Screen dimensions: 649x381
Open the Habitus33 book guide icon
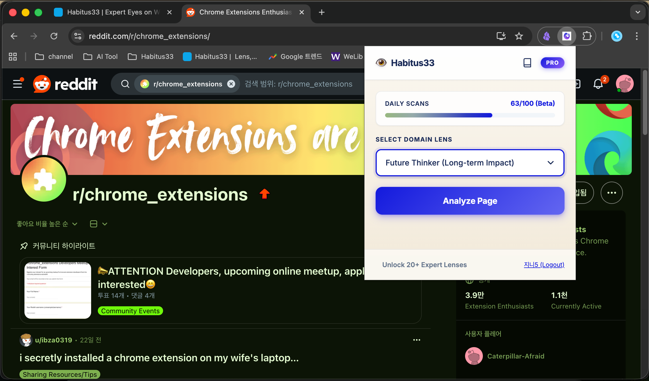[527, 63]
